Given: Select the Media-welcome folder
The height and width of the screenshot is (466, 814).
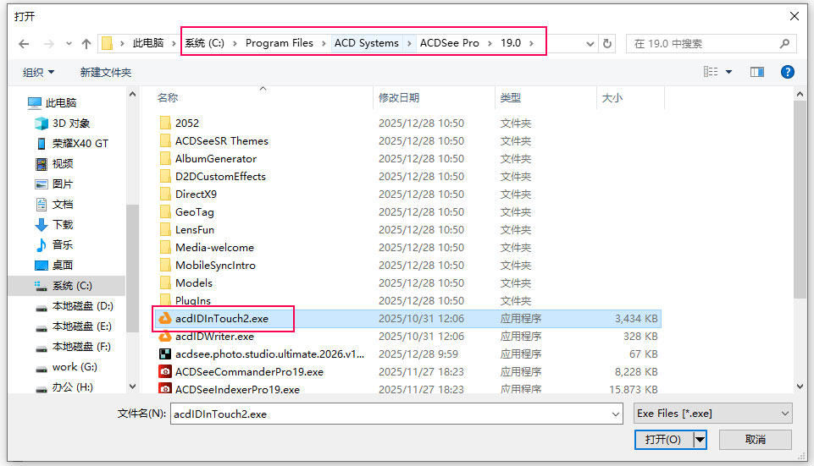Looking at the screenshot, I should [x=207, y=248].
